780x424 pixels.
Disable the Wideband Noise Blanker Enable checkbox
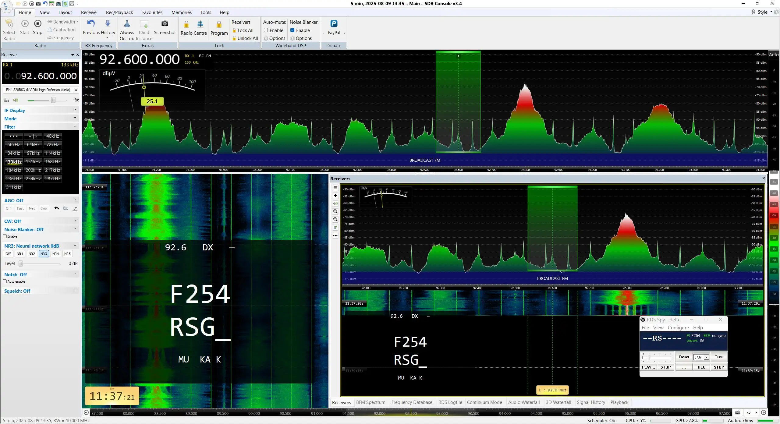pyautogui.click(x=292, y=30)
